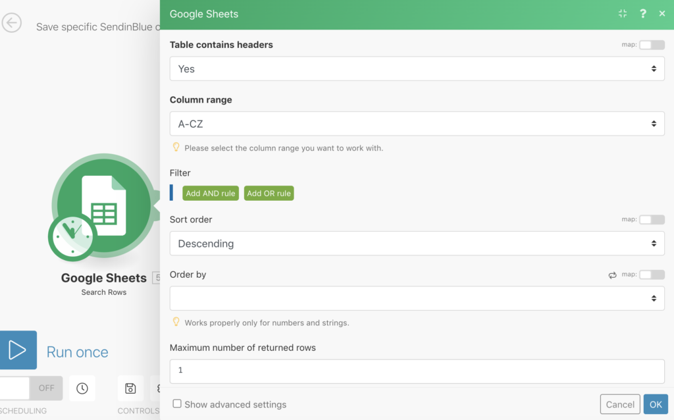The image size is (674, 420).
Task: Open the Column range A-CZ dropdown
Action: (417, 124)
